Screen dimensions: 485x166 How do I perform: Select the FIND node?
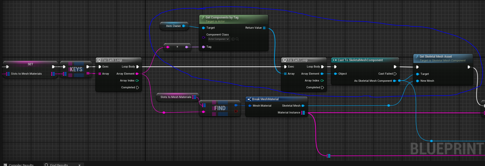pyautogui.click(x=220, y=108)
